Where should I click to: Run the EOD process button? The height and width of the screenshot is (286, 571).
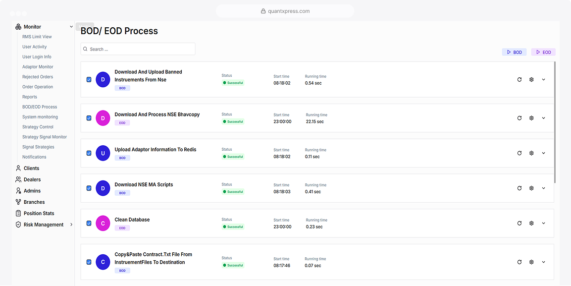(x=543, y=52)
